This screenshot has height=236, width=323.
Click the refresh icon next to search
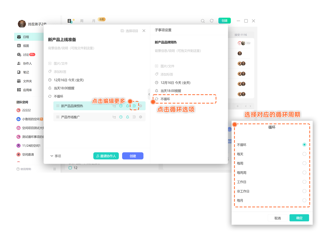point(212,21)
